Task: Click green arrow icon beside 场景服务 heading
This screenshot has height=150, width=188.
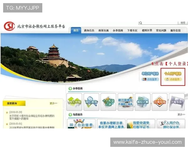Action: [x=70, y=115]
